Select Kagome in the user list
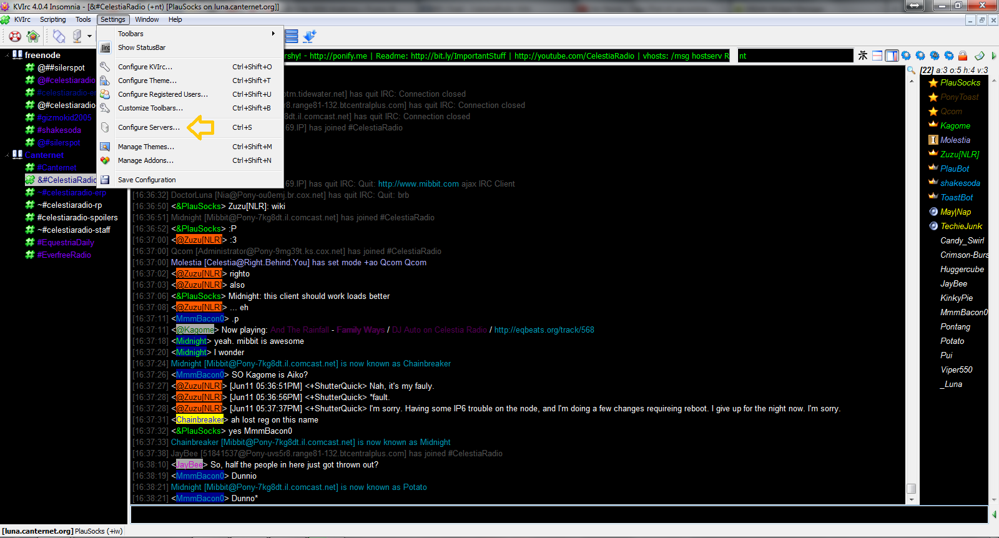This screenshot has height=538, width=999. pos(955,125)
